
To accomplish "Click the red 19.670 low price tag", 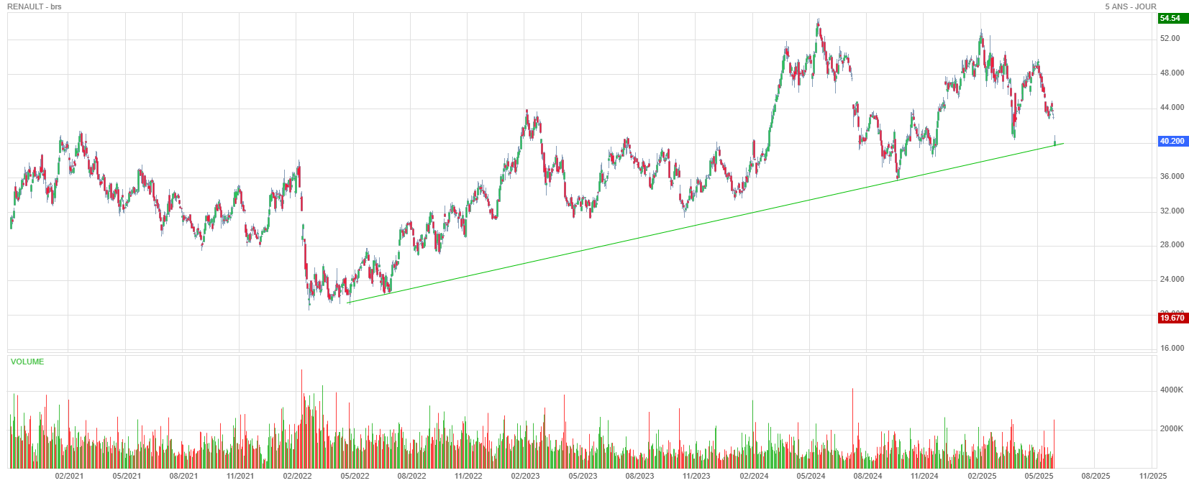I will (1172, 318).
